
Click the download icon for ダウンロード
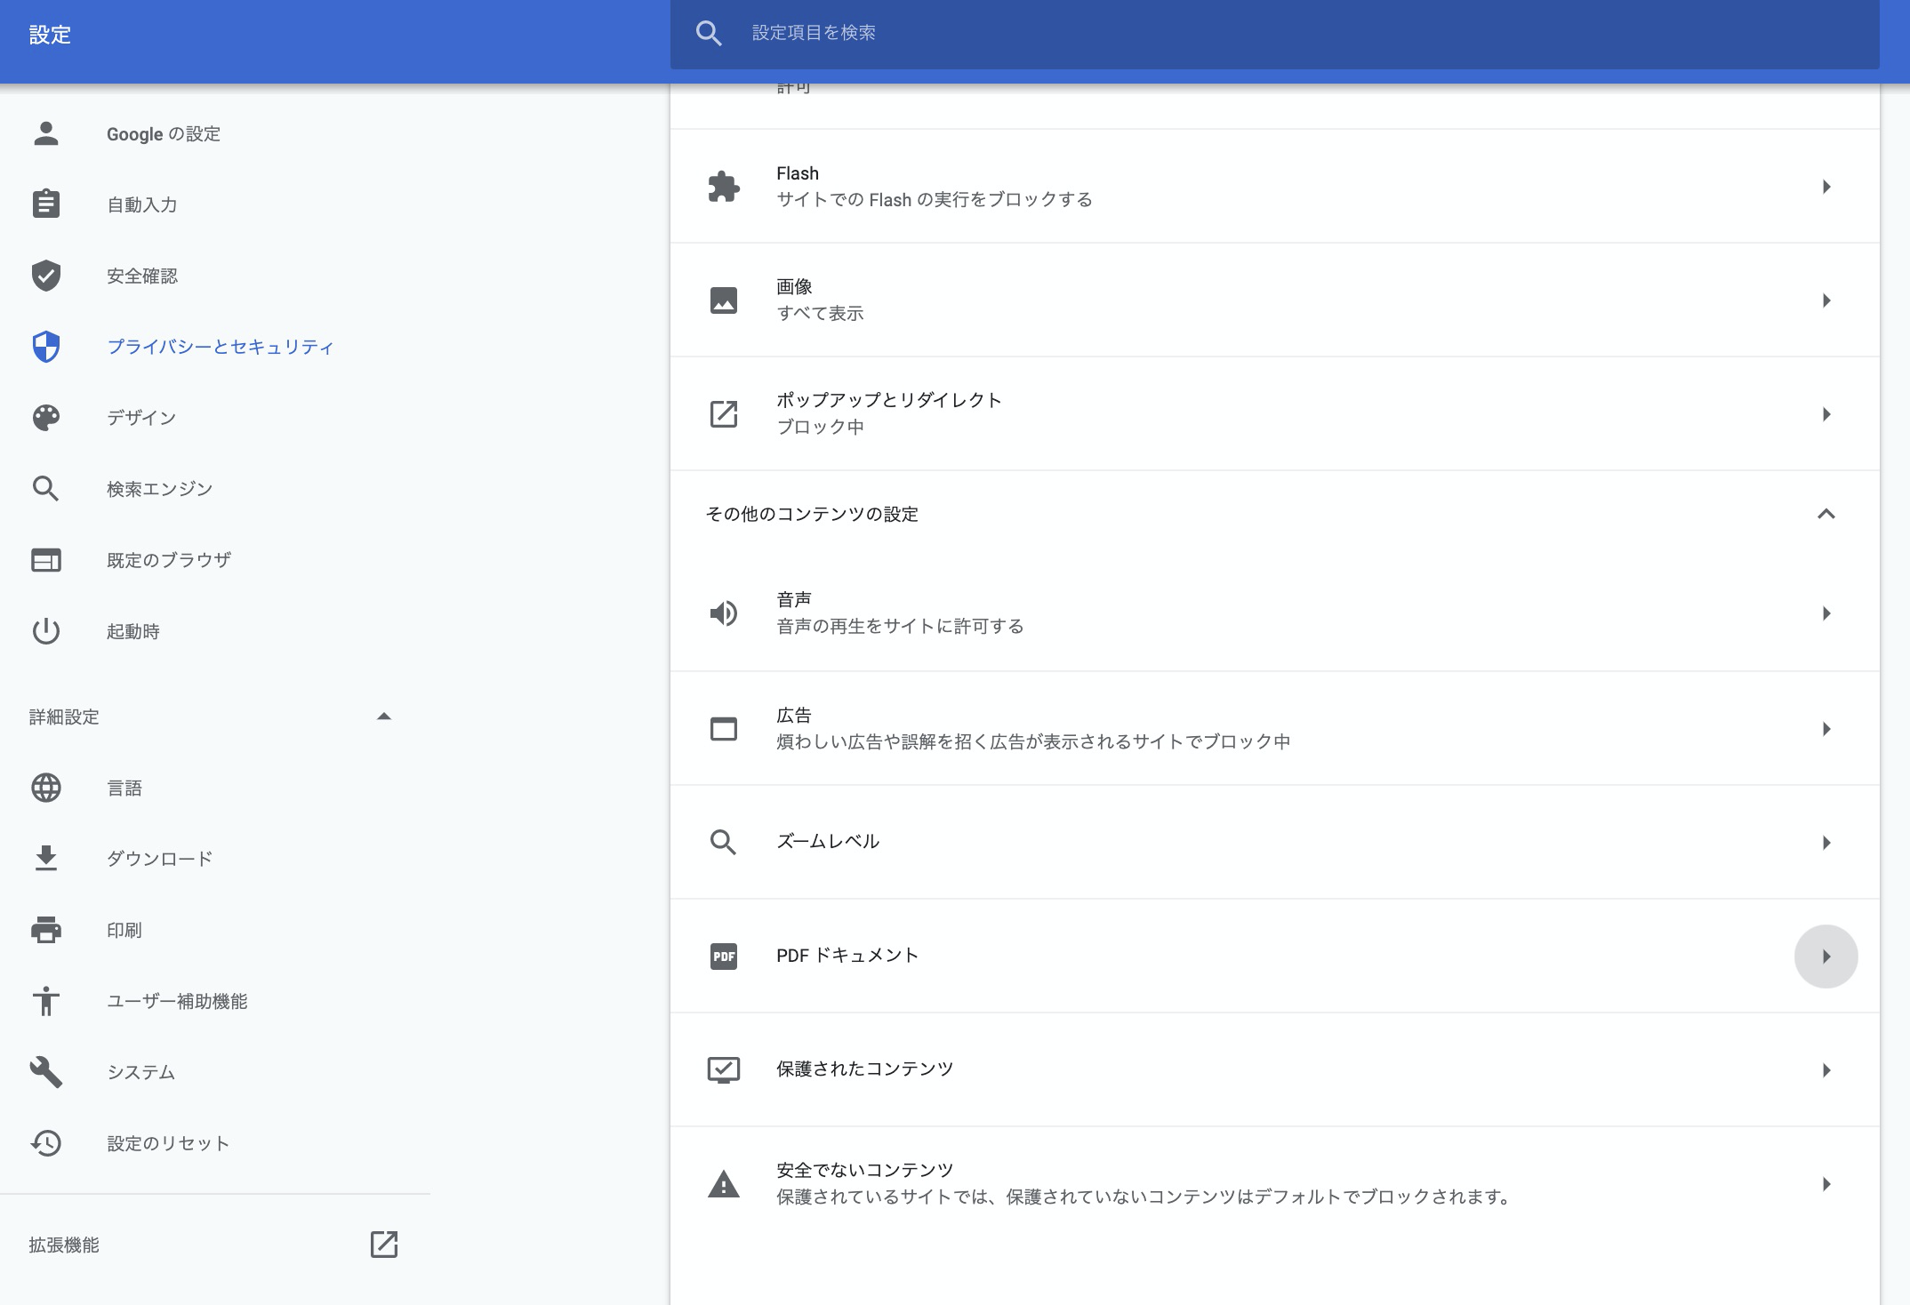[46, 859]
